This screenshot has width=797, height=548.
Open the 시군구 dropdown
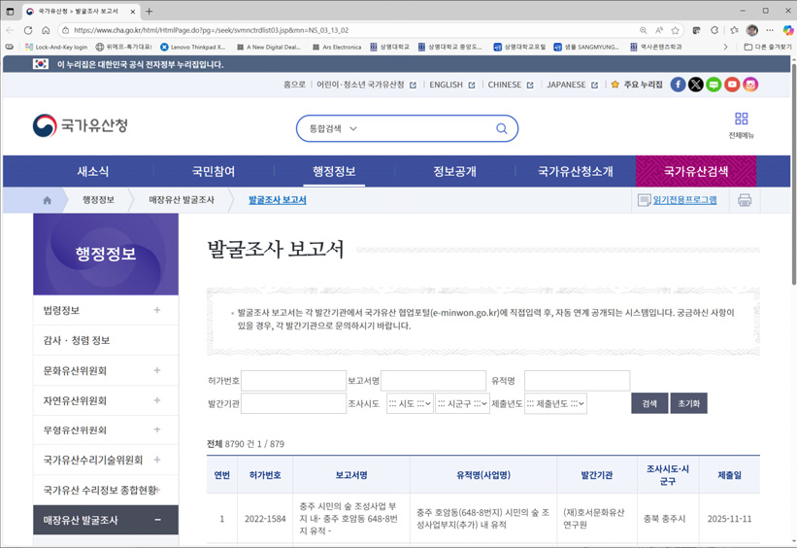(x=462, y=403)
